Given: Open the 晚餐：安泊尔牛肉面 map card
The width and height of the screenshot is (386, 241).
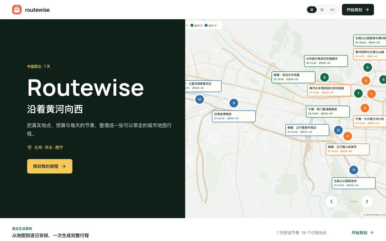Looking at the screenshot, I should click(293, 77).
